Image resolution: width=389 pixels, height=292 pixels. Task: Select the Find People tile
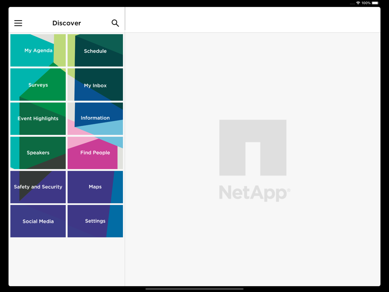95,153
